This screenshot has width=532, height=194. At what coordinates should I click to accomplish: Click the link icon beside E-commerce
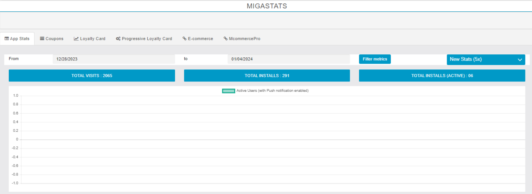click(184, 39)
